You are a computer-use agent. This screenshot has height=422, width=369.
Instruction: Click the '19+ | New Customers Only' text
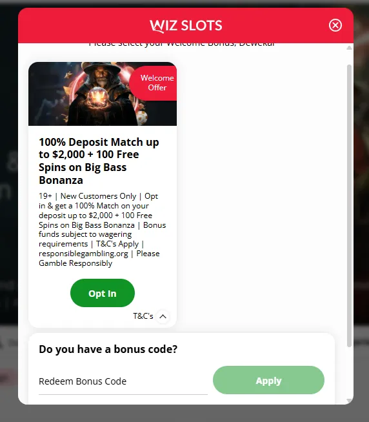pyautogui.click(x=88, y=196)
